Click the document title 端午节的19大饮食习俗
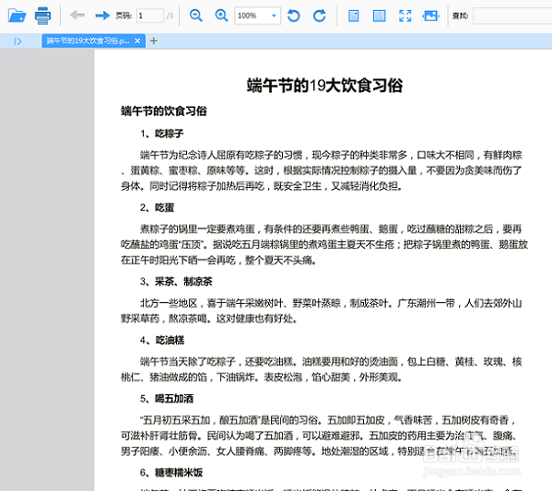The image size is (552, 491). (x=324, y=86)
